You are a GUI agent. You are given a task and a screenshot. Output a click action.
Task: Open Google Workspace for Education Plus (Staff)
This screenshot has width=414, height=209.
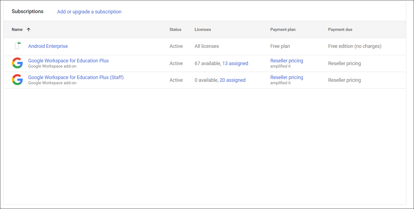pos(76,77)
